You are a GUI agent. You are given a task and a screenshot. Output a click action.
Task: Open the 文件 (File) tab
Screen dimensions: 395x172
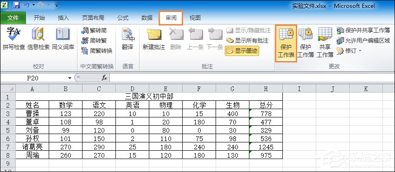point(13,18)
